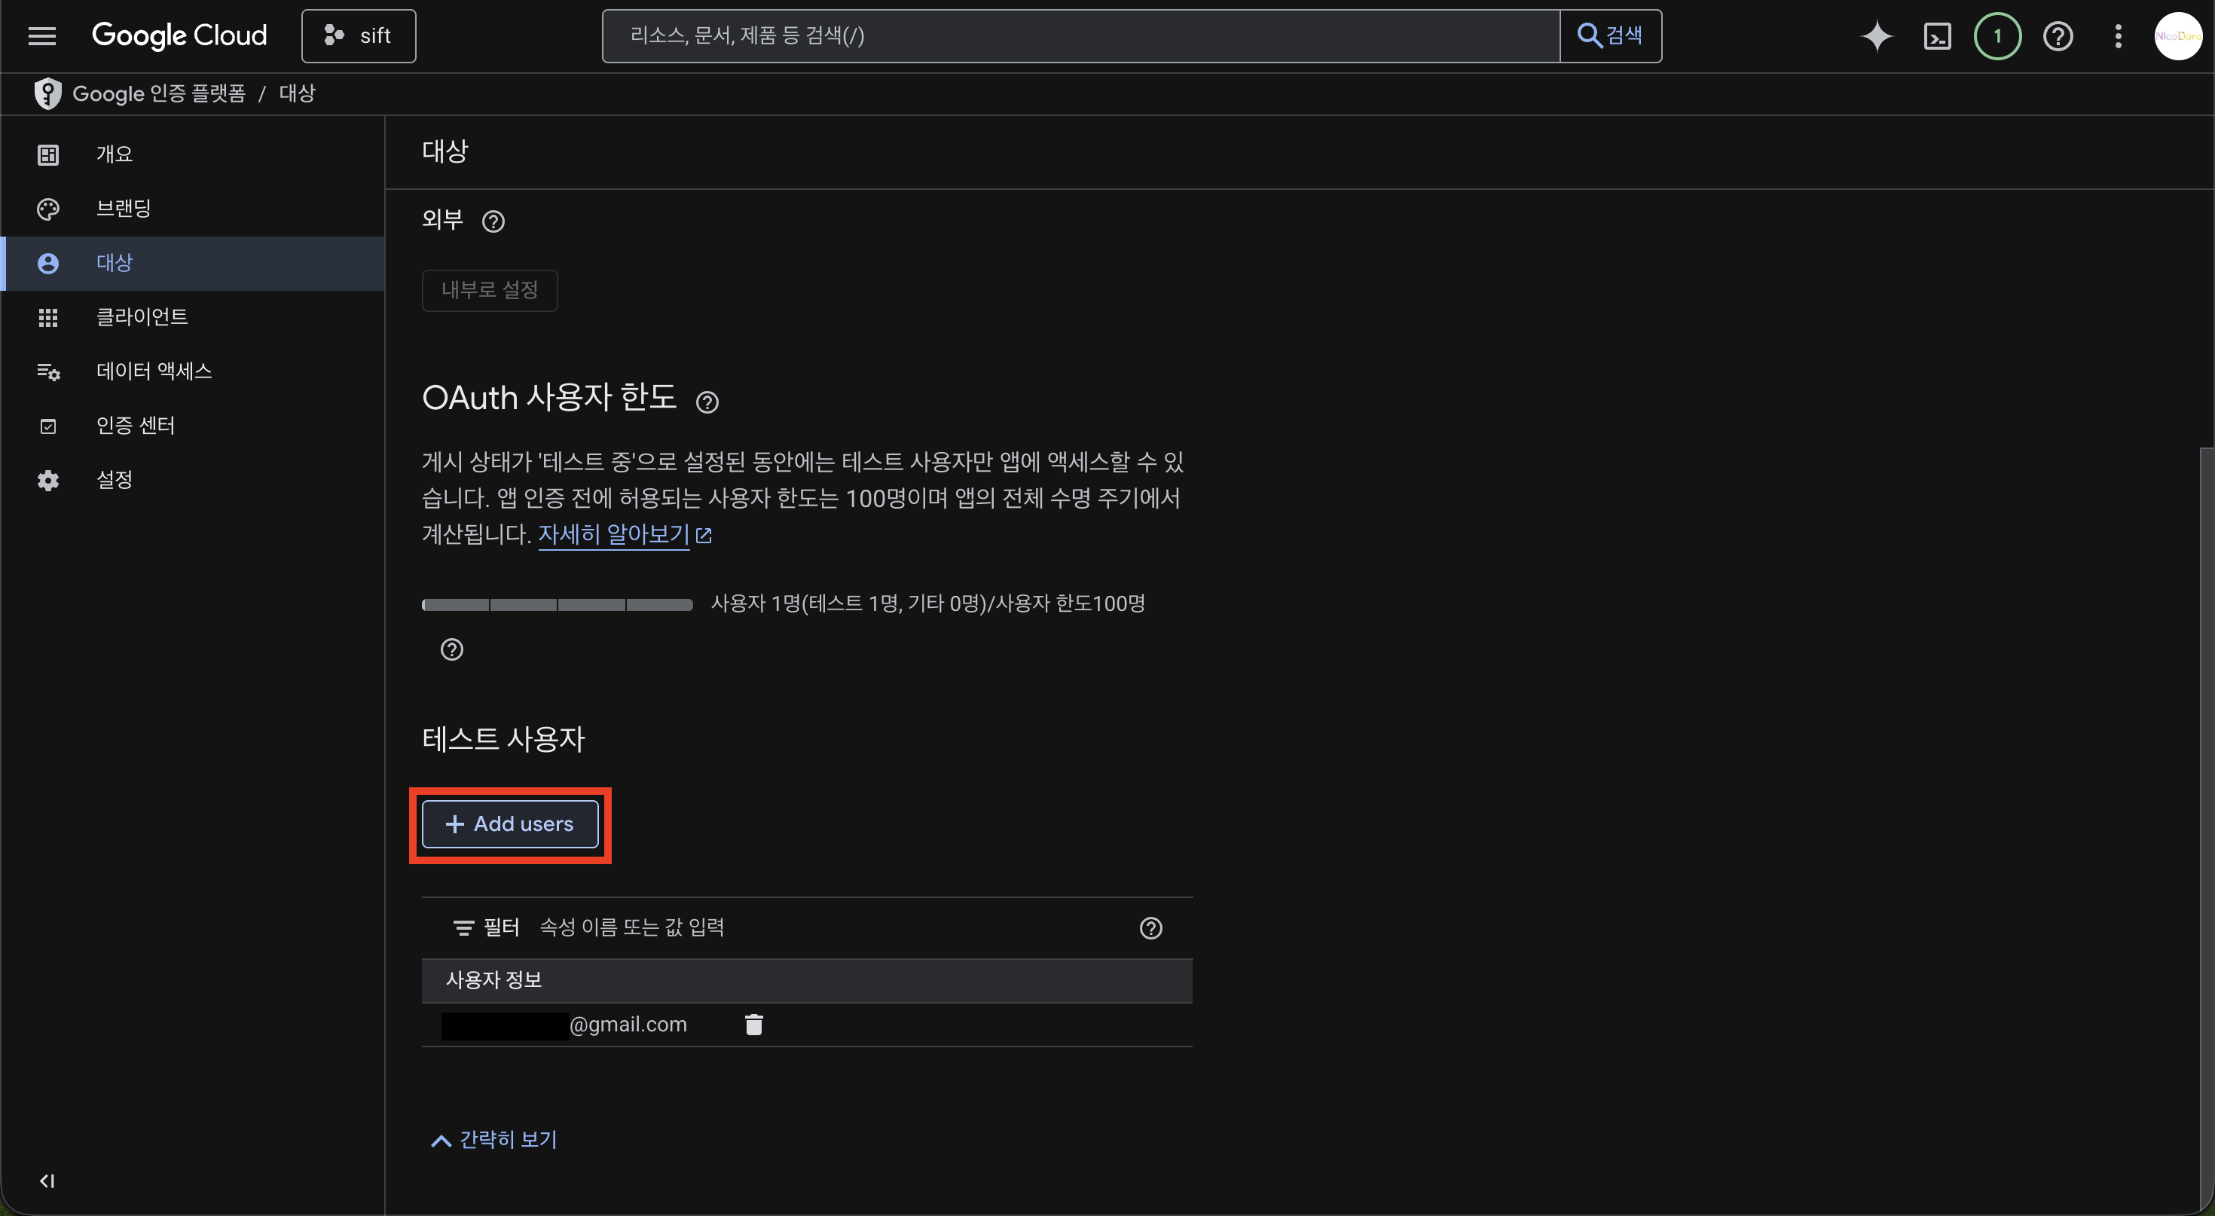Go to 클라이언트 in sidebar

coord(142,316)
